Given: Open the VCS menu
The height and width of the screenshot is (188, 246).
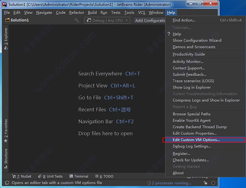Looking at the screenshot, I should tap(141, 13).
